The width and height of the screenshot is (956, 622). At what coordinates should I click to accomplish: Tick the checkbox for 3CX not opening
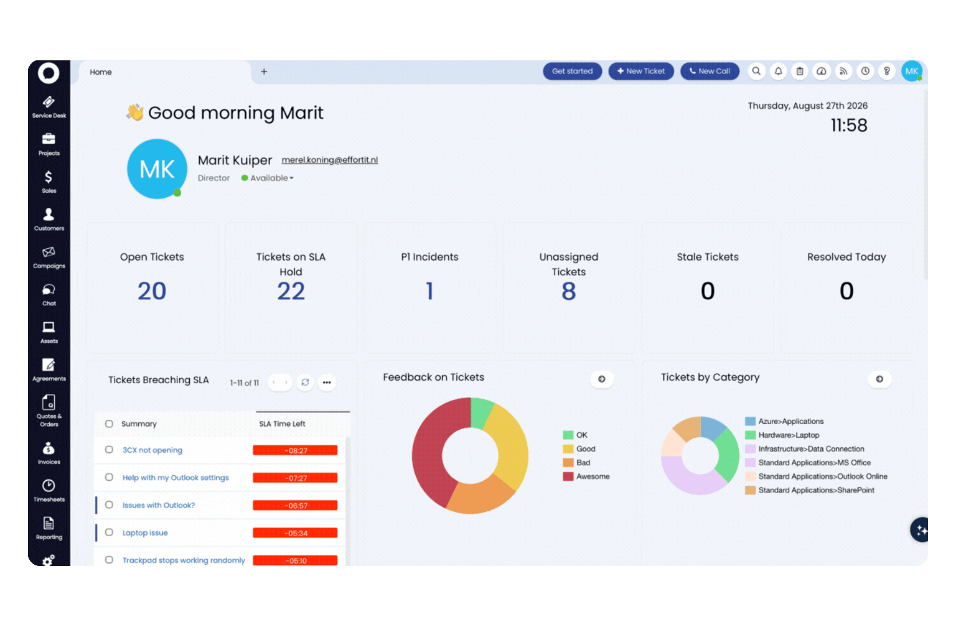click(x=109, y=450)
